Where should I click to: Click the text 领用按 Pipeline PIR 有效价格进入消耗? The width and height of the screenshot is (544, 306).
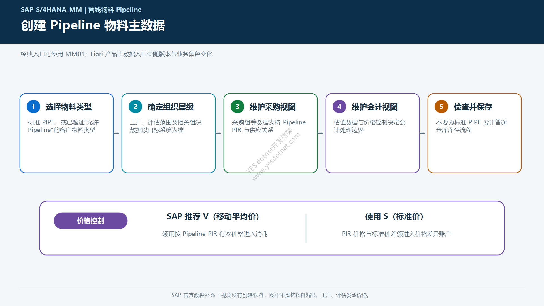215,234
